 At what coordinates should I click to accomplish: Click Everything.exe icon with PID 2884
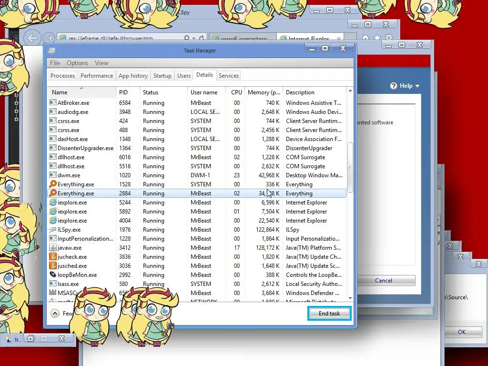click(x=53, y=193)
